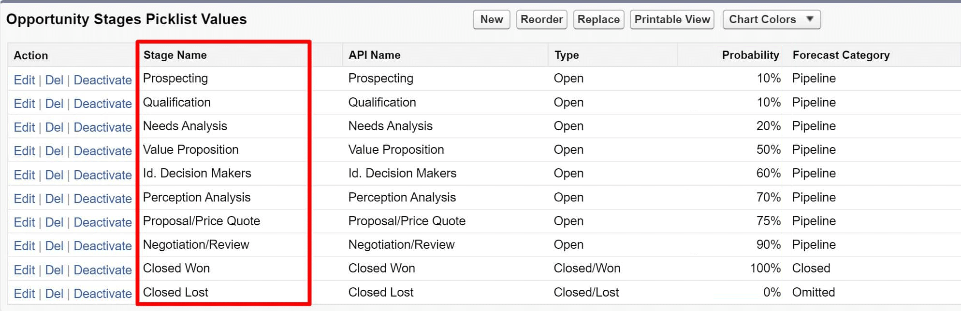Click the Value Proposition API name cell
The image size is (961, 311).
396,149
